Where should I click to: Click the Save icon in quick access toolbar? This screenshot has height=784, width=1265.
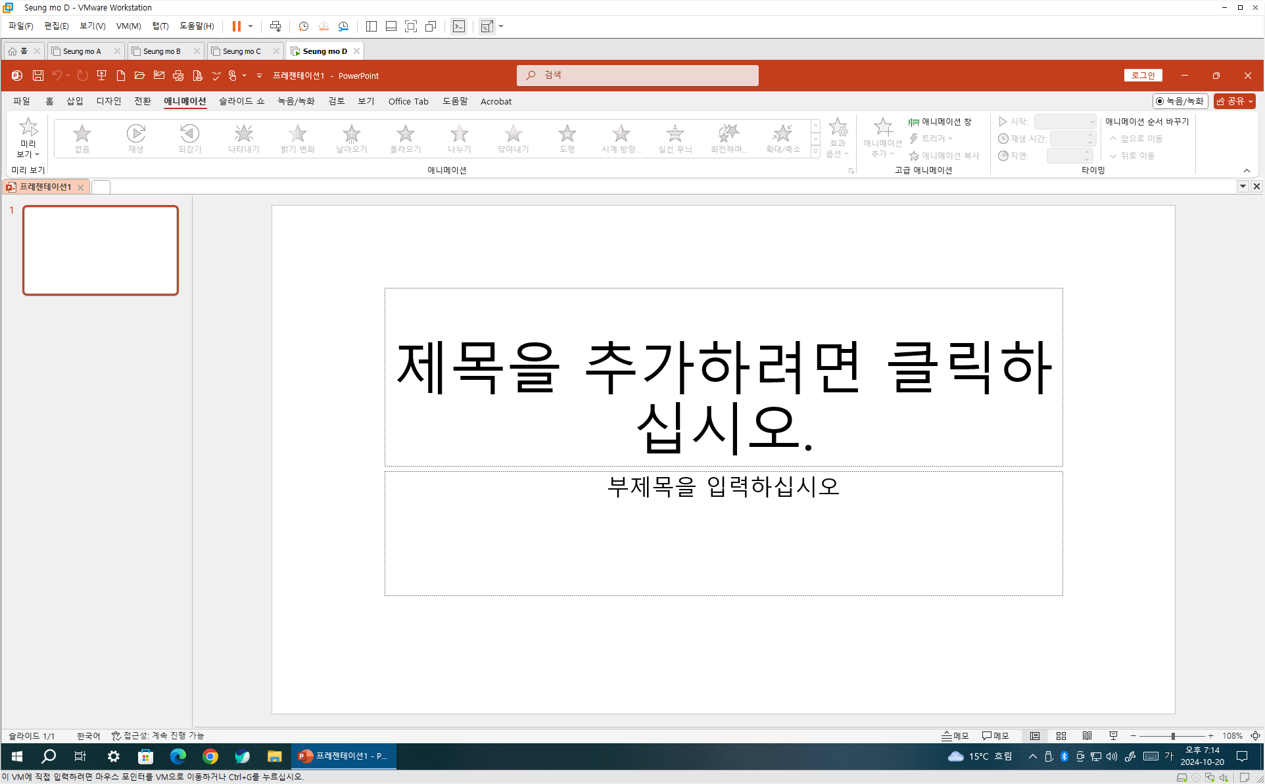pos(38,76)
